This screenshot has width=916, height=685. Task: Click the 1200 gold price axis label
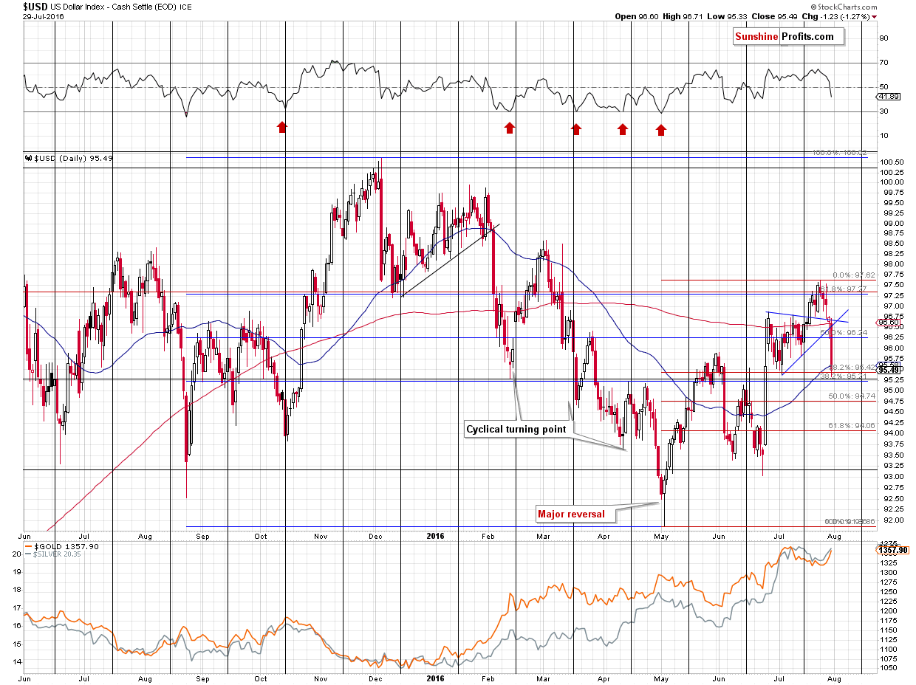pos(889,610)
